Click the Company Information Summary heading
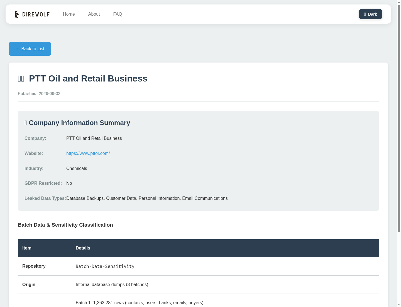Viewport: 401px width, 307px height. [79, 123]
